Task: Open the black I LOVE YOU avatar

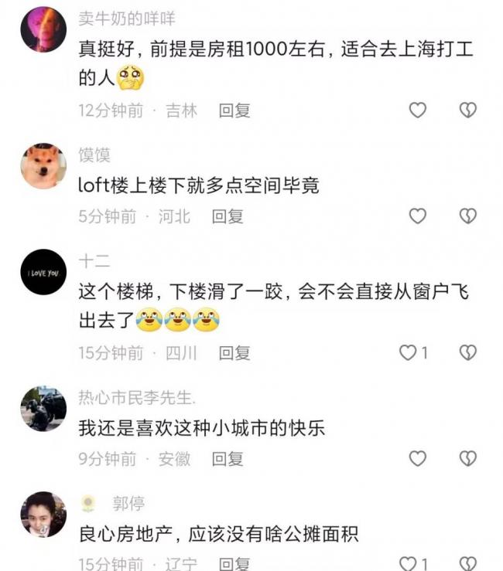Action: 43,272
